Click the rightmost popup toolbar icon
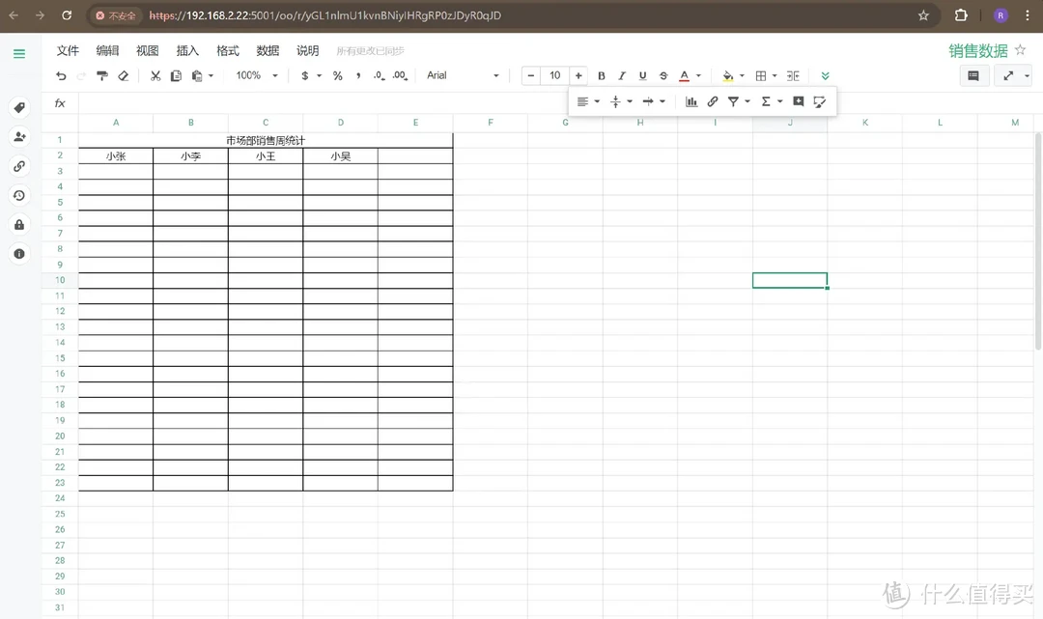This screenshot has width=1043, height=619. click(x=820, y=101)
